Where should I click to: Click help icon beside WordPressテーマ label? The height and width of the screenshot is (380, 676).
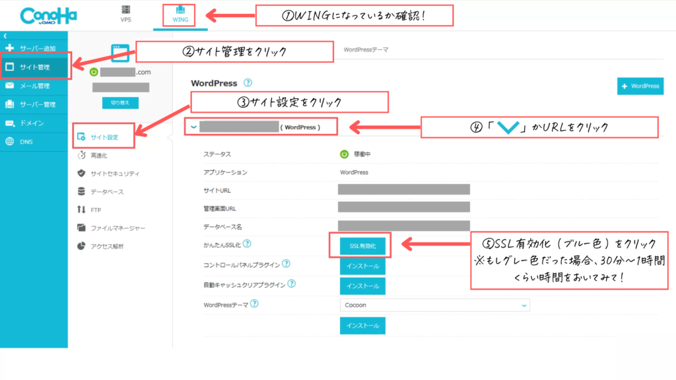click(x=254, y=303)
